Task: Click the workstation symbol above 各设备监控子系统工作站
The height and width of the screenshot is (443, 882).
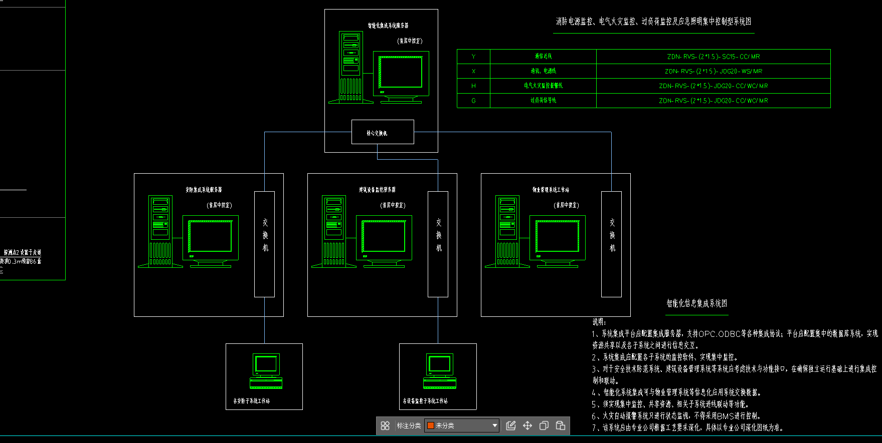Action: [x=440, y=371]
